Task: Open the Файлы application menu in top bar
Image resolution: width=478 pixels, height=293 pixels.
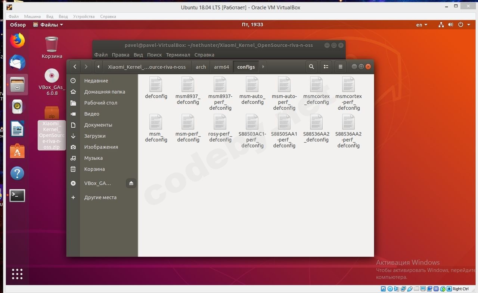Action: point(48,25)
